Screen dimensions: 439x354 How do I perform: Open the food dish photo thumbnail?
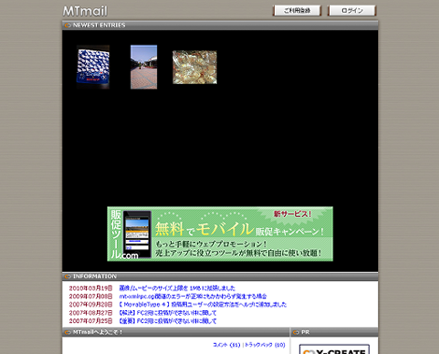(194, 67)
